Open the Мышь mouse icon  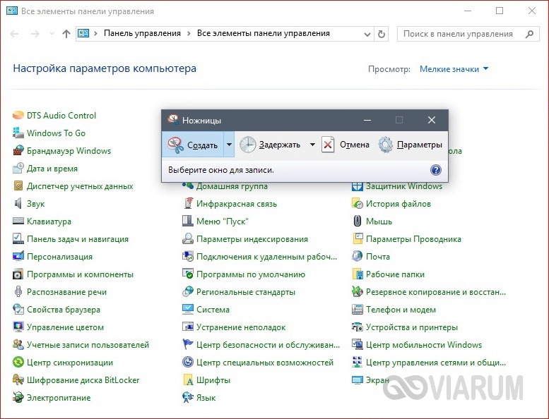(358, 221)
